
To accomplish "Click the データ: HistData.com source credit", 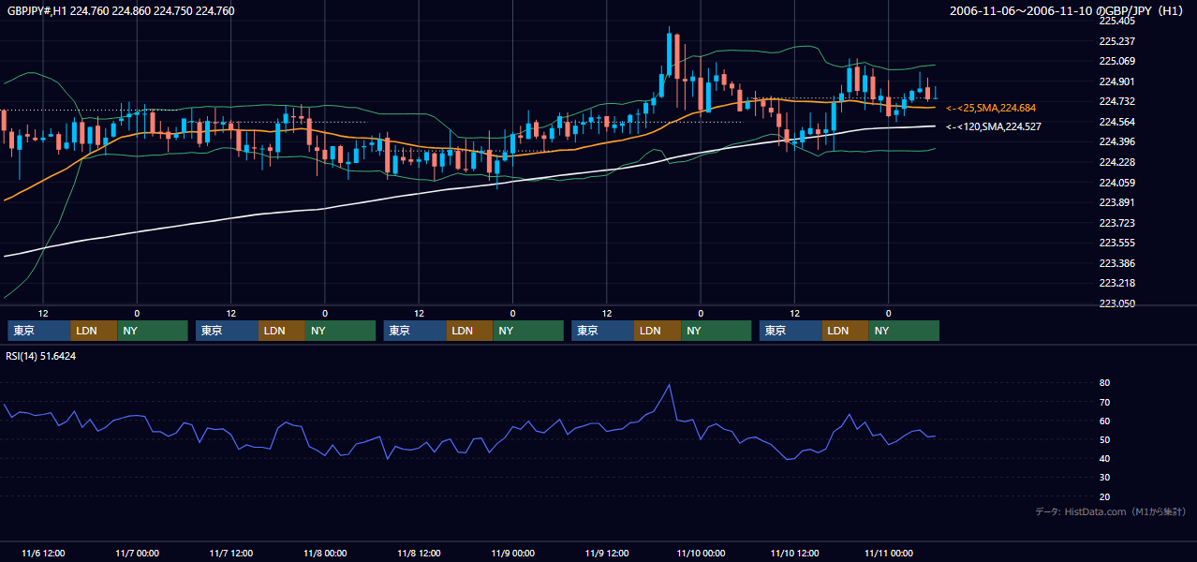I will [1111, 512].
